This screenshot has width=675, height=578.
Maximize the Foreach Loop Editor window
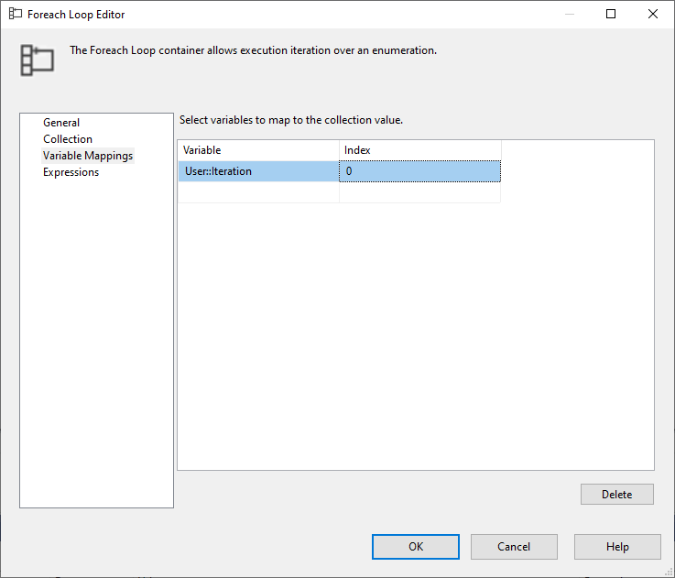click(x=611, y=15)
